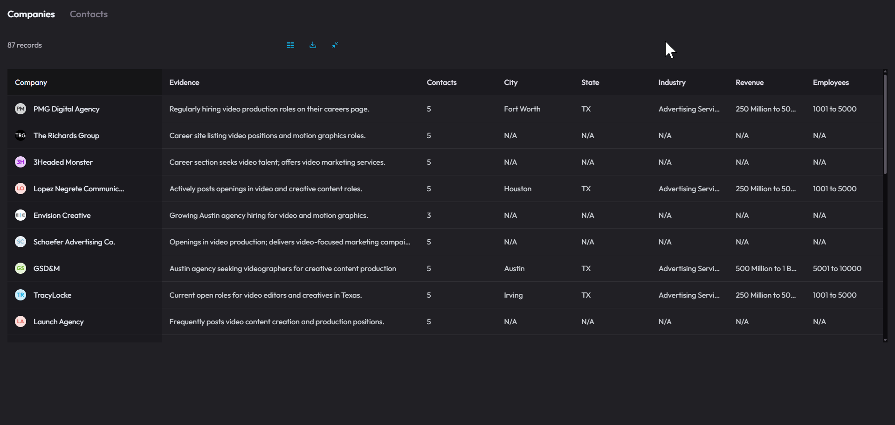Click '5001 to 10000' employees cell
This screenshot has height=425, width=895.
pos(837,268)
